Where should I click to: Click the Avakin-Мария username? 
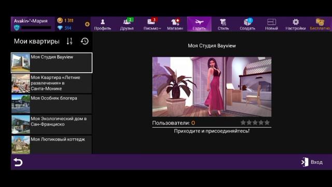(31, 21)
